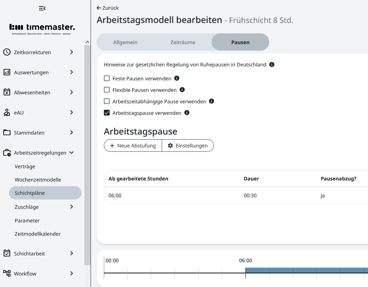Check Flexible Pausen verwenden

(107, 90)
